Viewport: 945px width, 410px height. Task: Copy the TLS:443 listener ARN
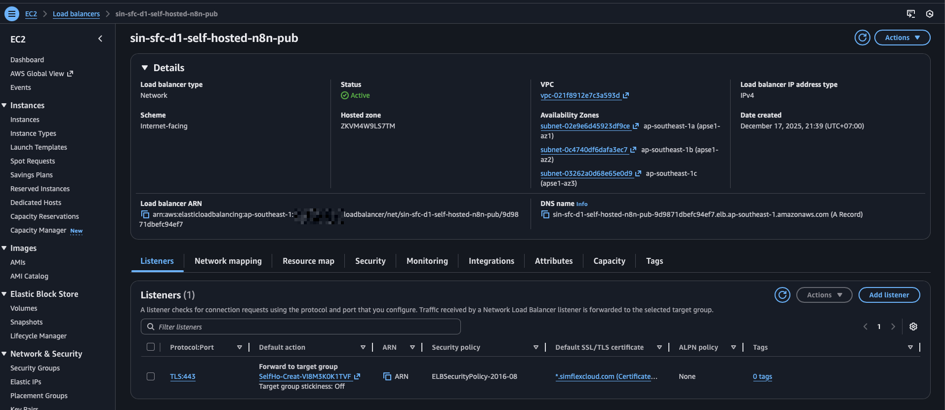[x=387, y=376]
